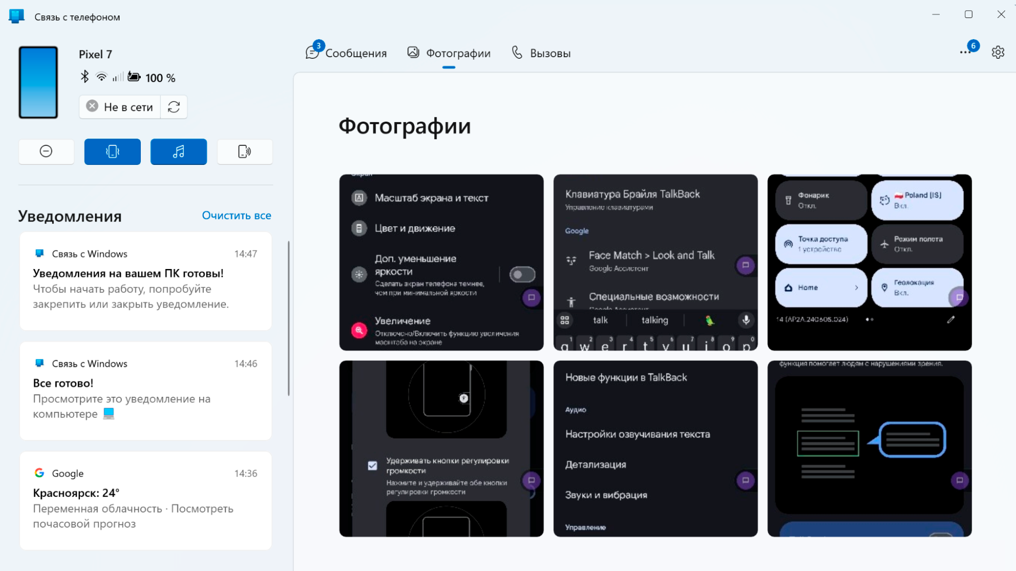Click the cellular signal strength icon

click(x=118, y=77)
